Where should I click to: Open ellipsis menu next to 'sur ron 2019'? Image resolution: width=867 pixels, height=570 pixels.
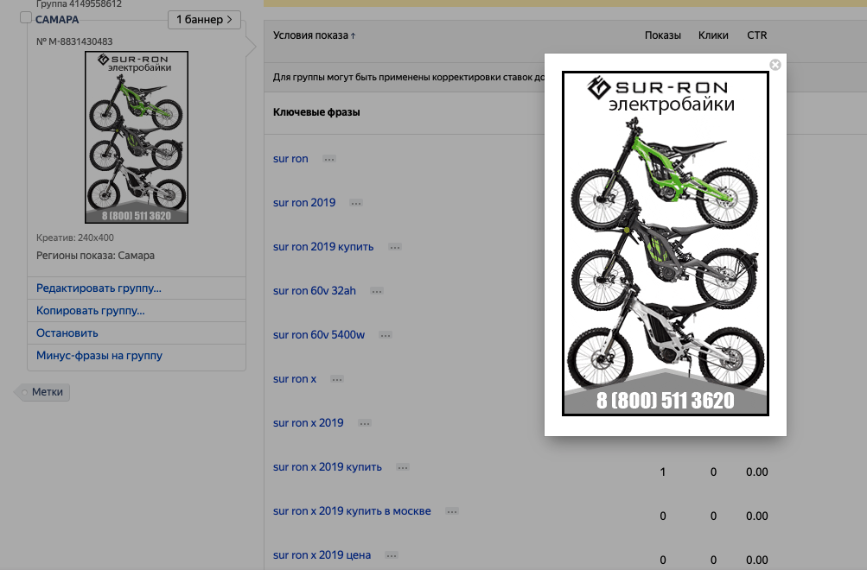pos(356,203)
